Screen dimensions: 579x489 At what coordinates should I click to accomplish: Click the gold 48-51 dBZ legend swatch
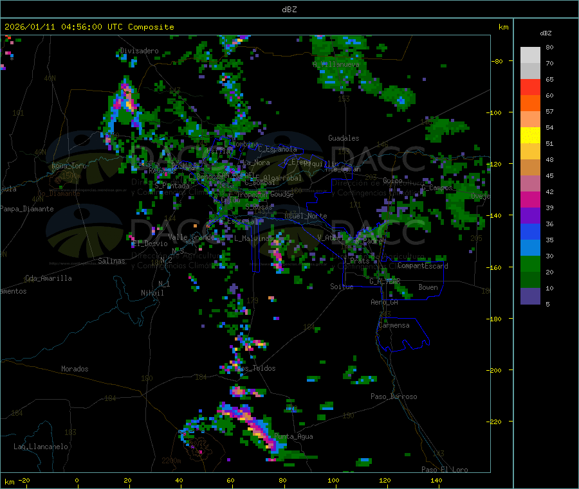(x=530, y=152)
